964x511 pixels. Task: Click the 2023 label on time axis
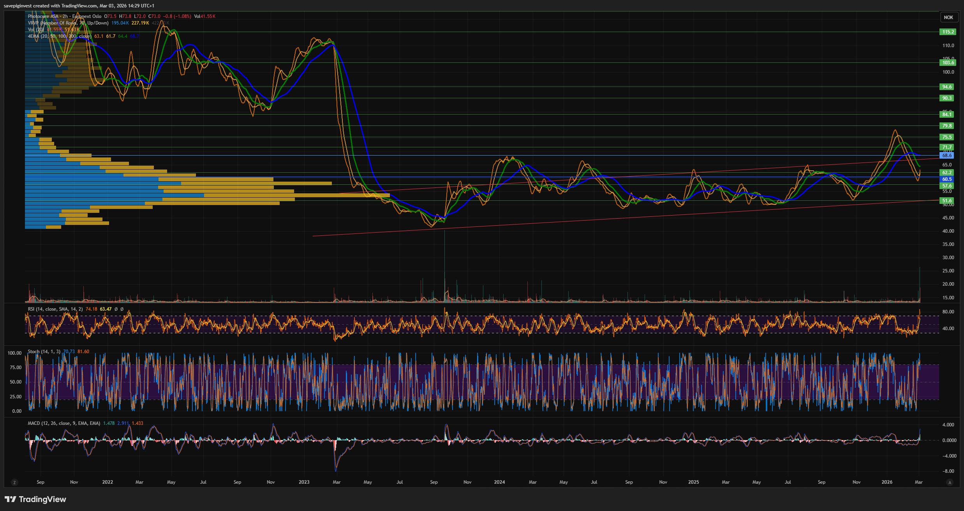point(304,482)
